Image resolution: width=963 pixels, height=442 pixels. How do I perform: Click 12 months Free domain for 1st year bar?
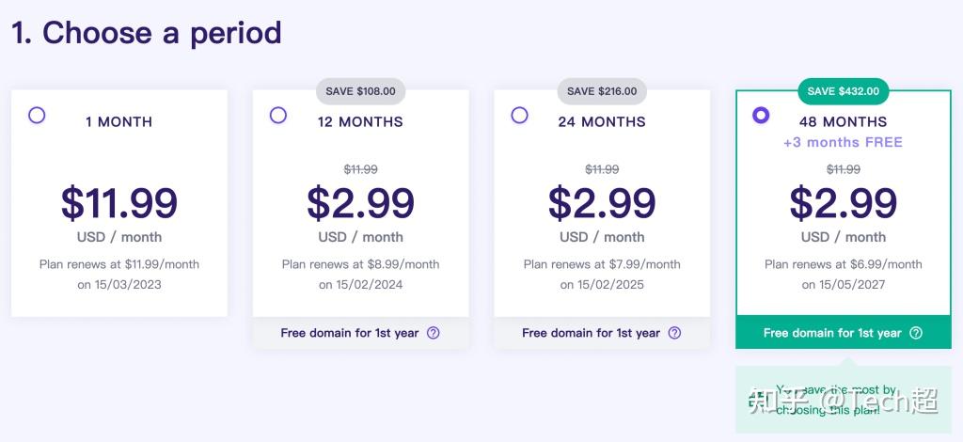point(349,333)
